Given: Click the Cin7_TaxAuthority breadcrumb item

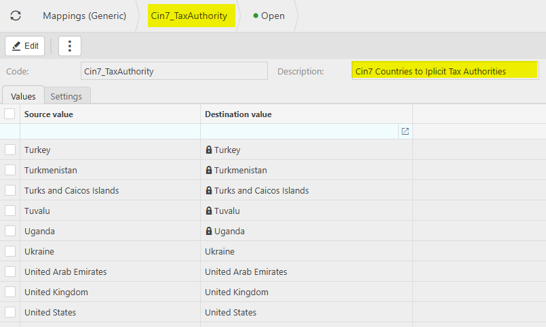Looking at the screenshot, I should (x=189, y=16).
